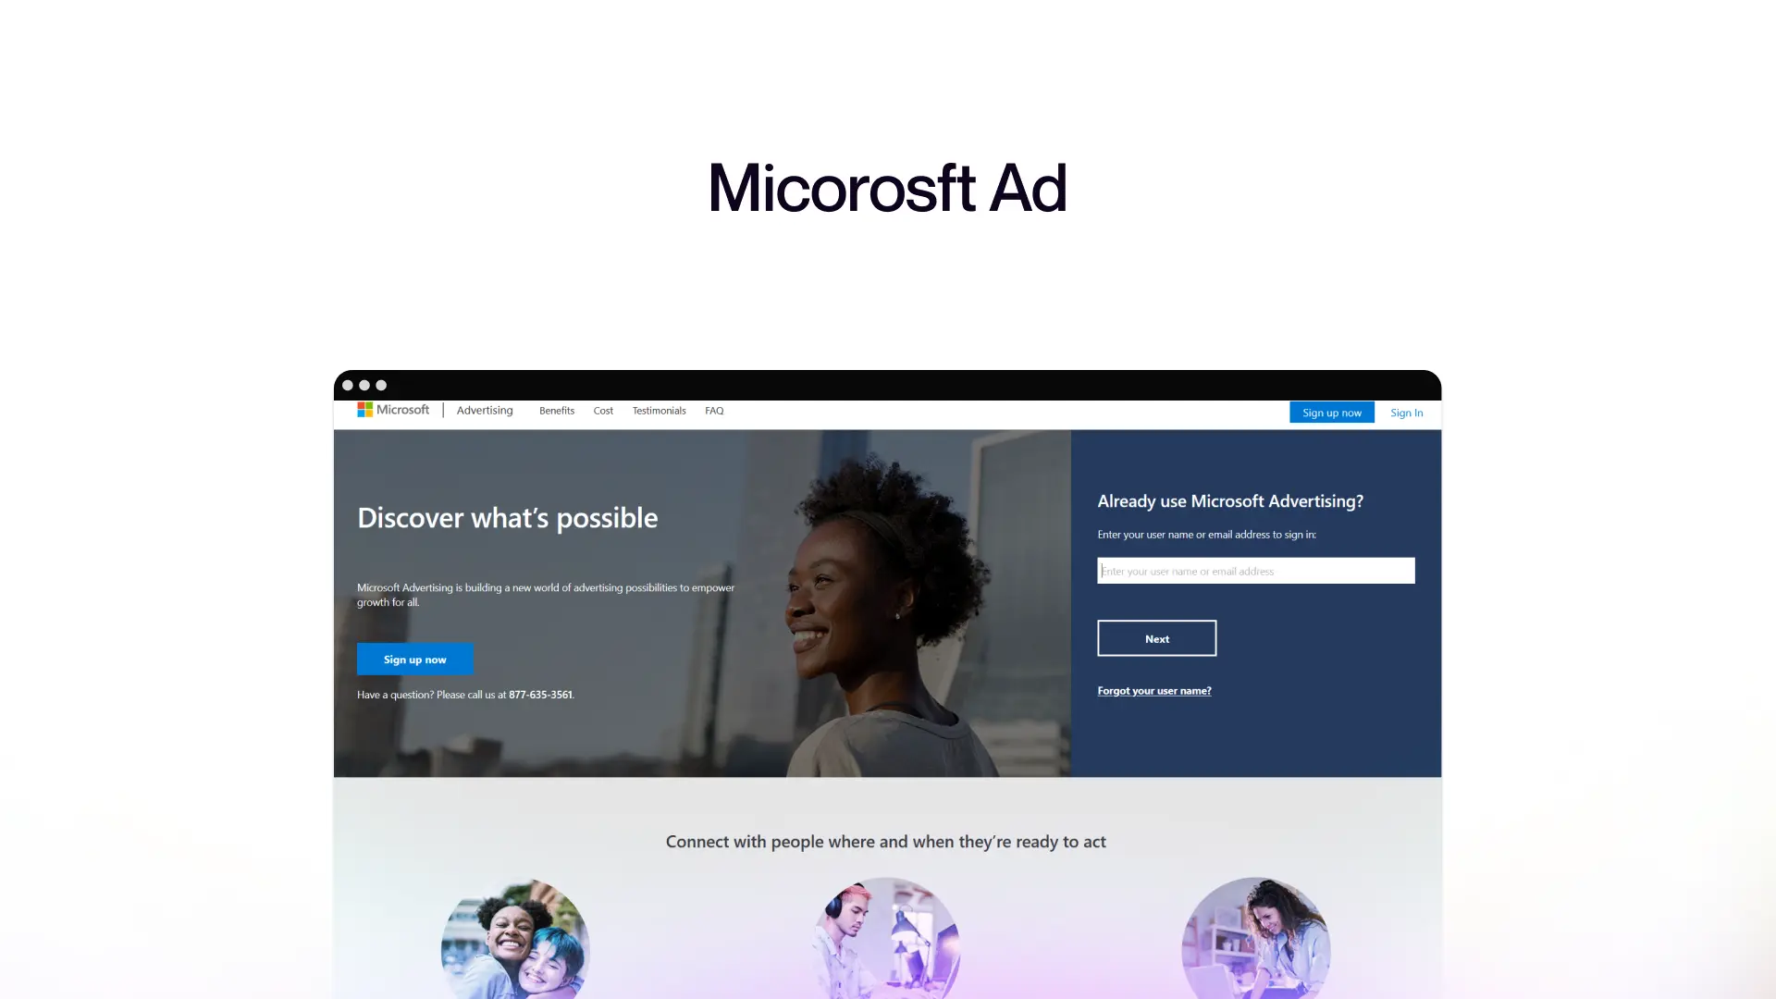
Task: Click the Forgot your user name link
Action: pos(1153,690)
